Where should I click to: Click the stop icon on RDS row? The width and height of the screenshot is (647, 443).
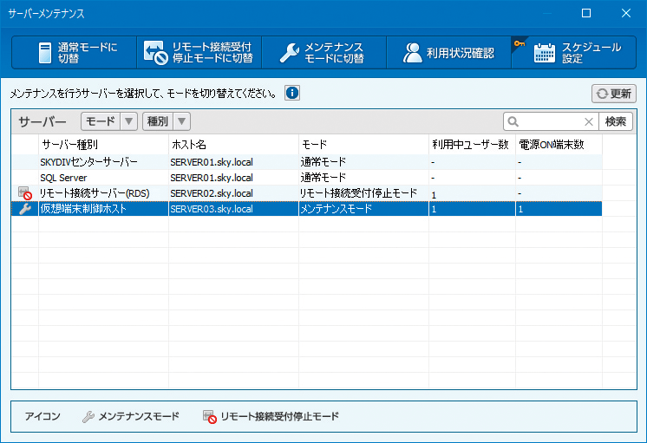pos(24,193)
